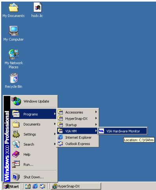156x190 pixels.
Task: Click the HyperSnap-DX taskbar icon
Action: pyautogui.click(x=55, y=186)
